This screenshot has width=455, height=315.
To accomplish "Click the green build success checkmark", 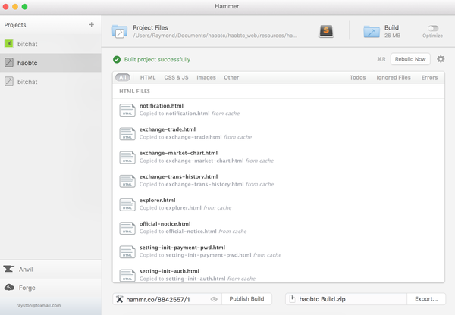I will [117, 59].
